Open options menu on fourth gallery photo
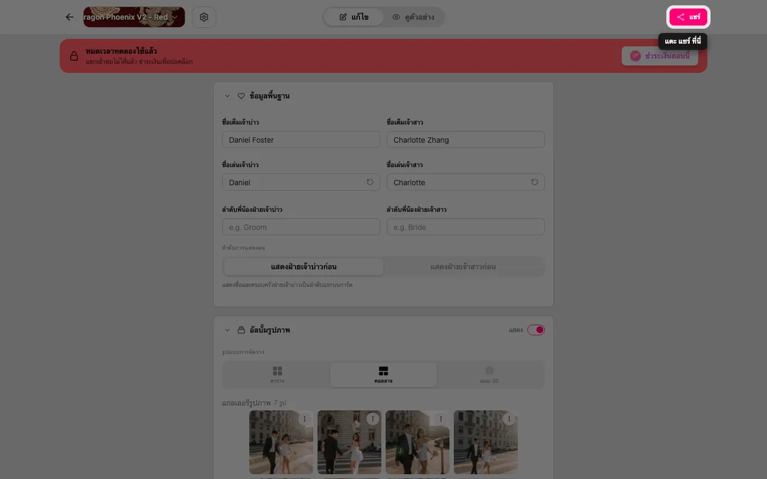Image resolution: width=767 pixels, height=479 pixels. pos(509,419)
